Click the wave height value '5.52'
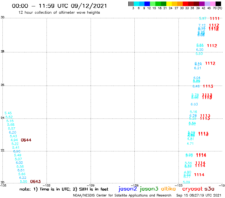This screenshot has width=225, height=198. pos(9,117)
